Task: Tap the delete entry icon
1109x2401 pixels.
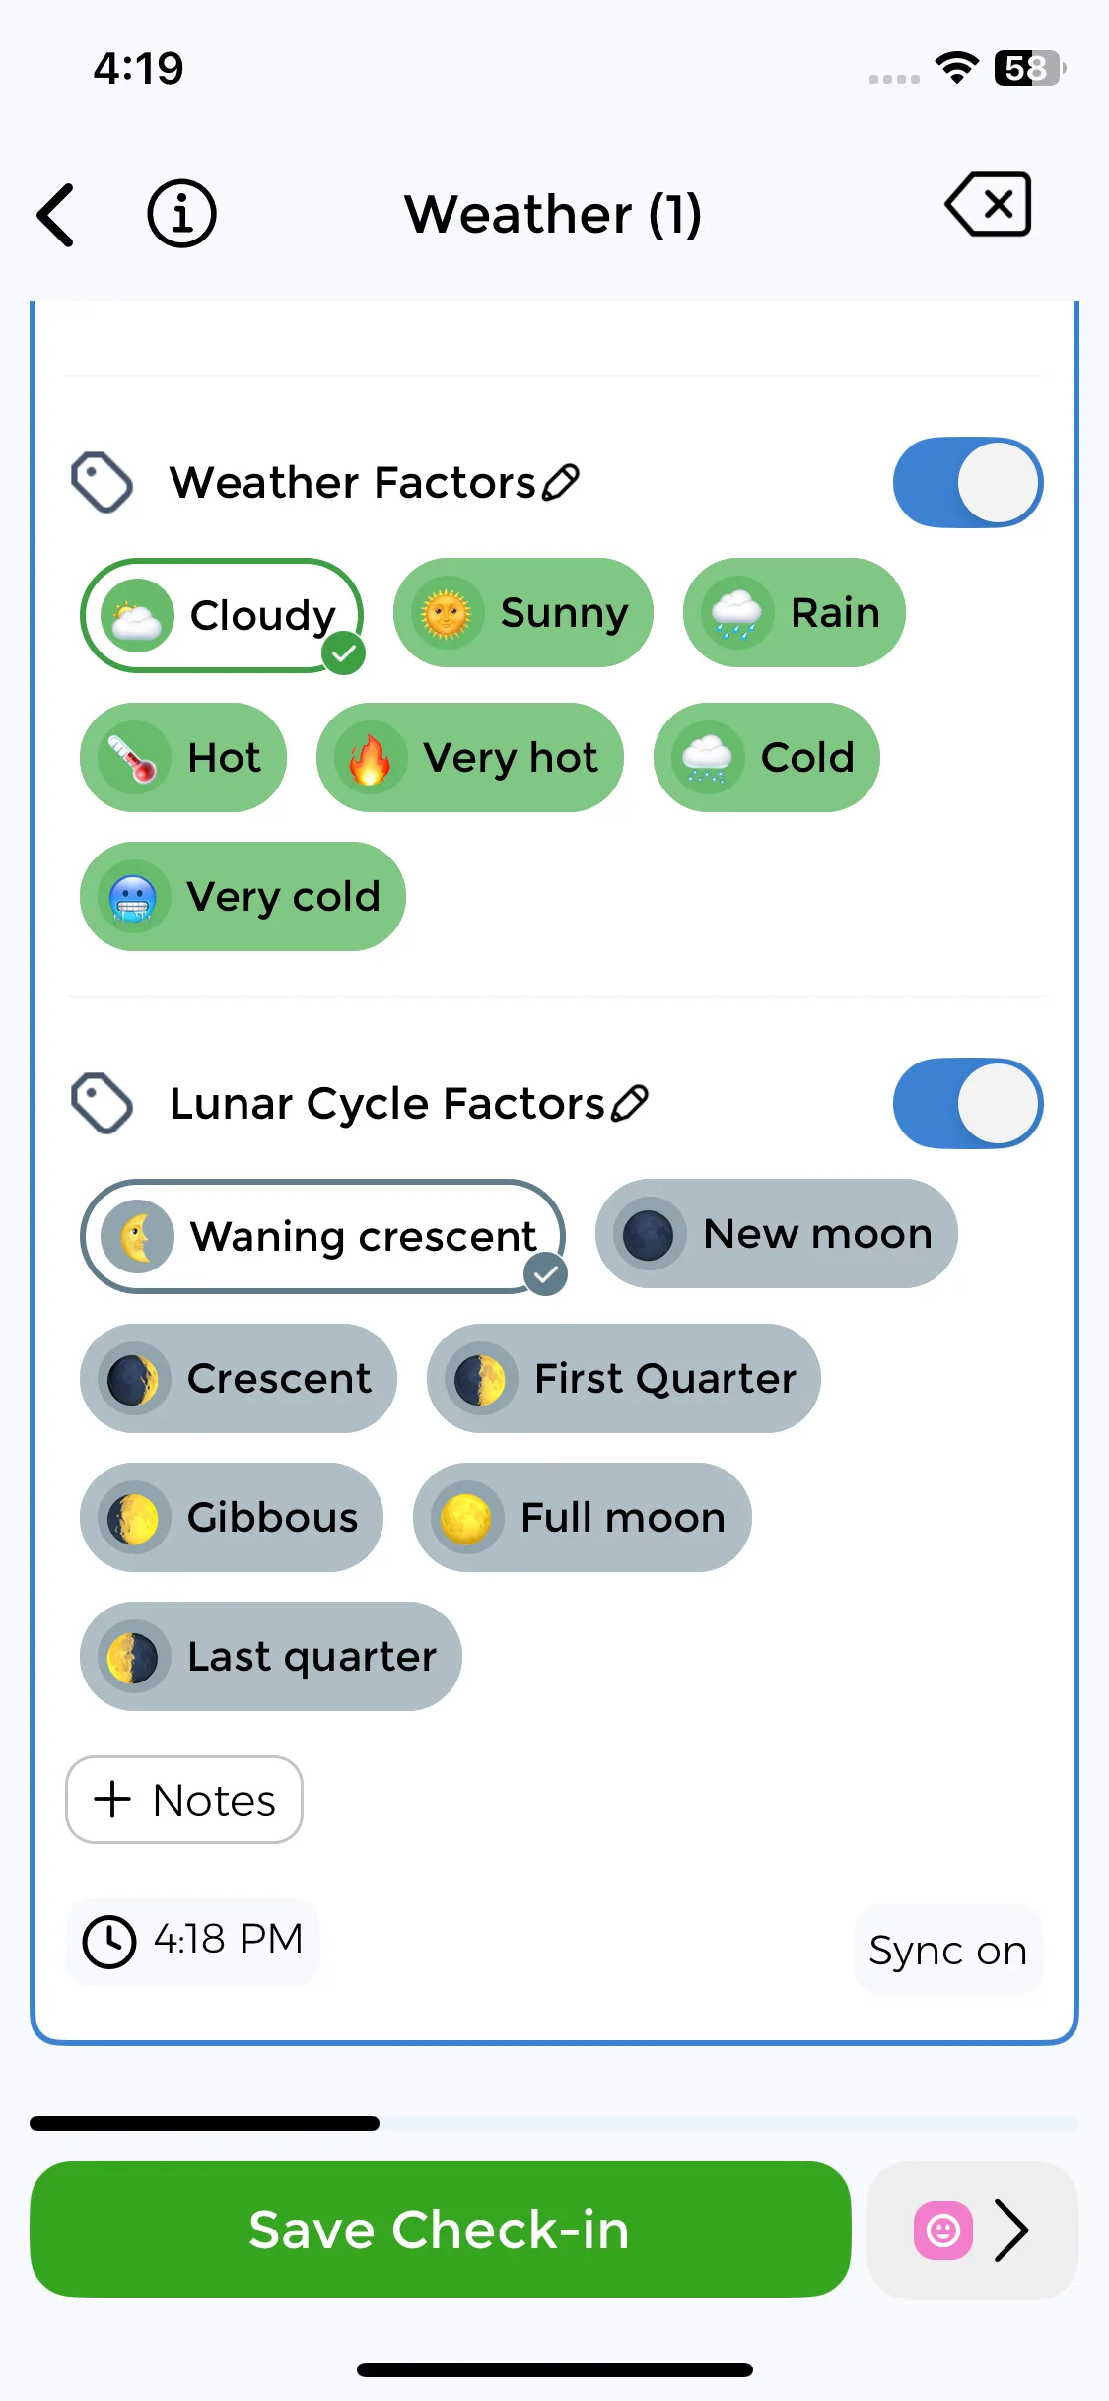Action: click(989, 205)
